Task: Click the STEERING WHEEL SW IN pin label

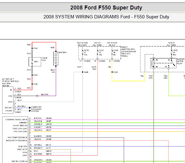Action: tap(16, 120)
